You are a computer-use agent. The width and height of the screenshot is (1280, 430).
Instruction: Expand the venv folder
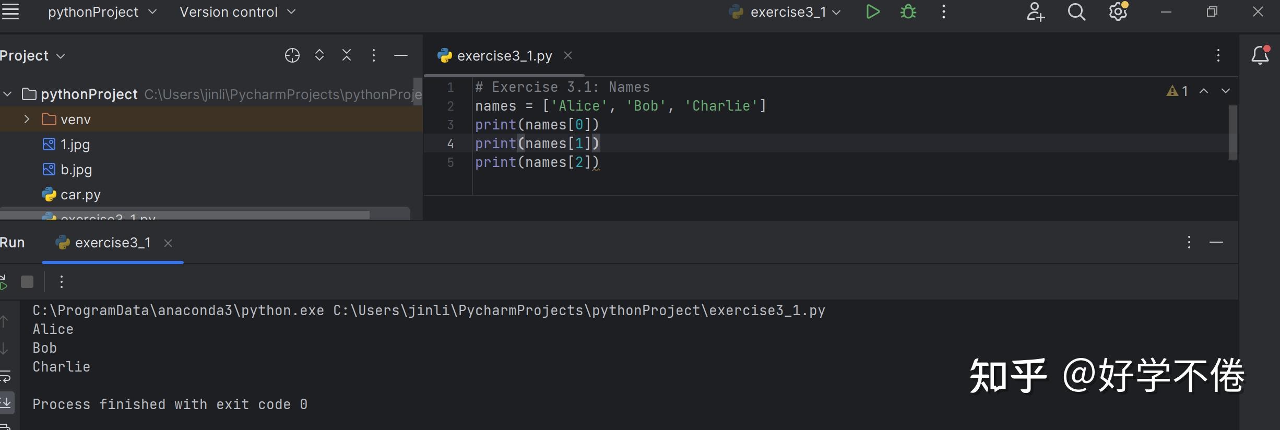(x=27, y=120)
